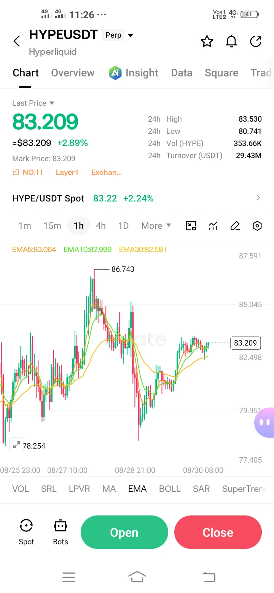
Task: Enable SAR indicator
Action: pyautogui.click(x=201, y=489)
